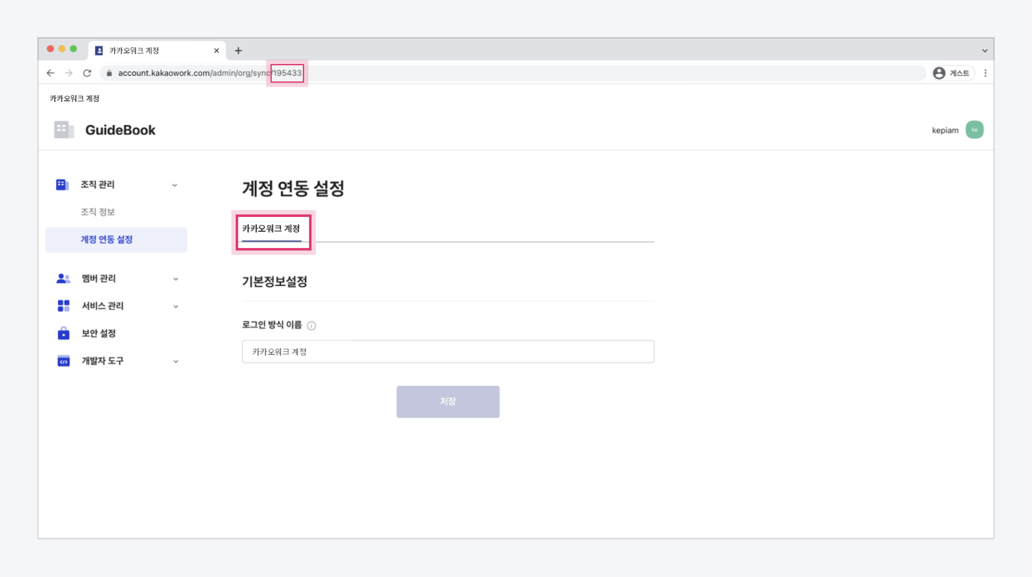The height and width of the screenshot is (577, 1032).
Task: Collapse the 조직 관리 chevron
Action: point(175,185)
